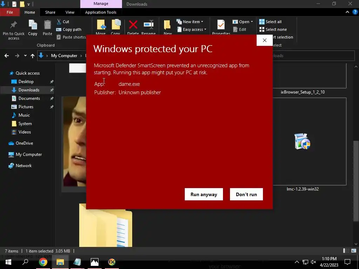Select System folder in navigation pane
The height and width of the screenshot is (269, 359).
point(25,124)
